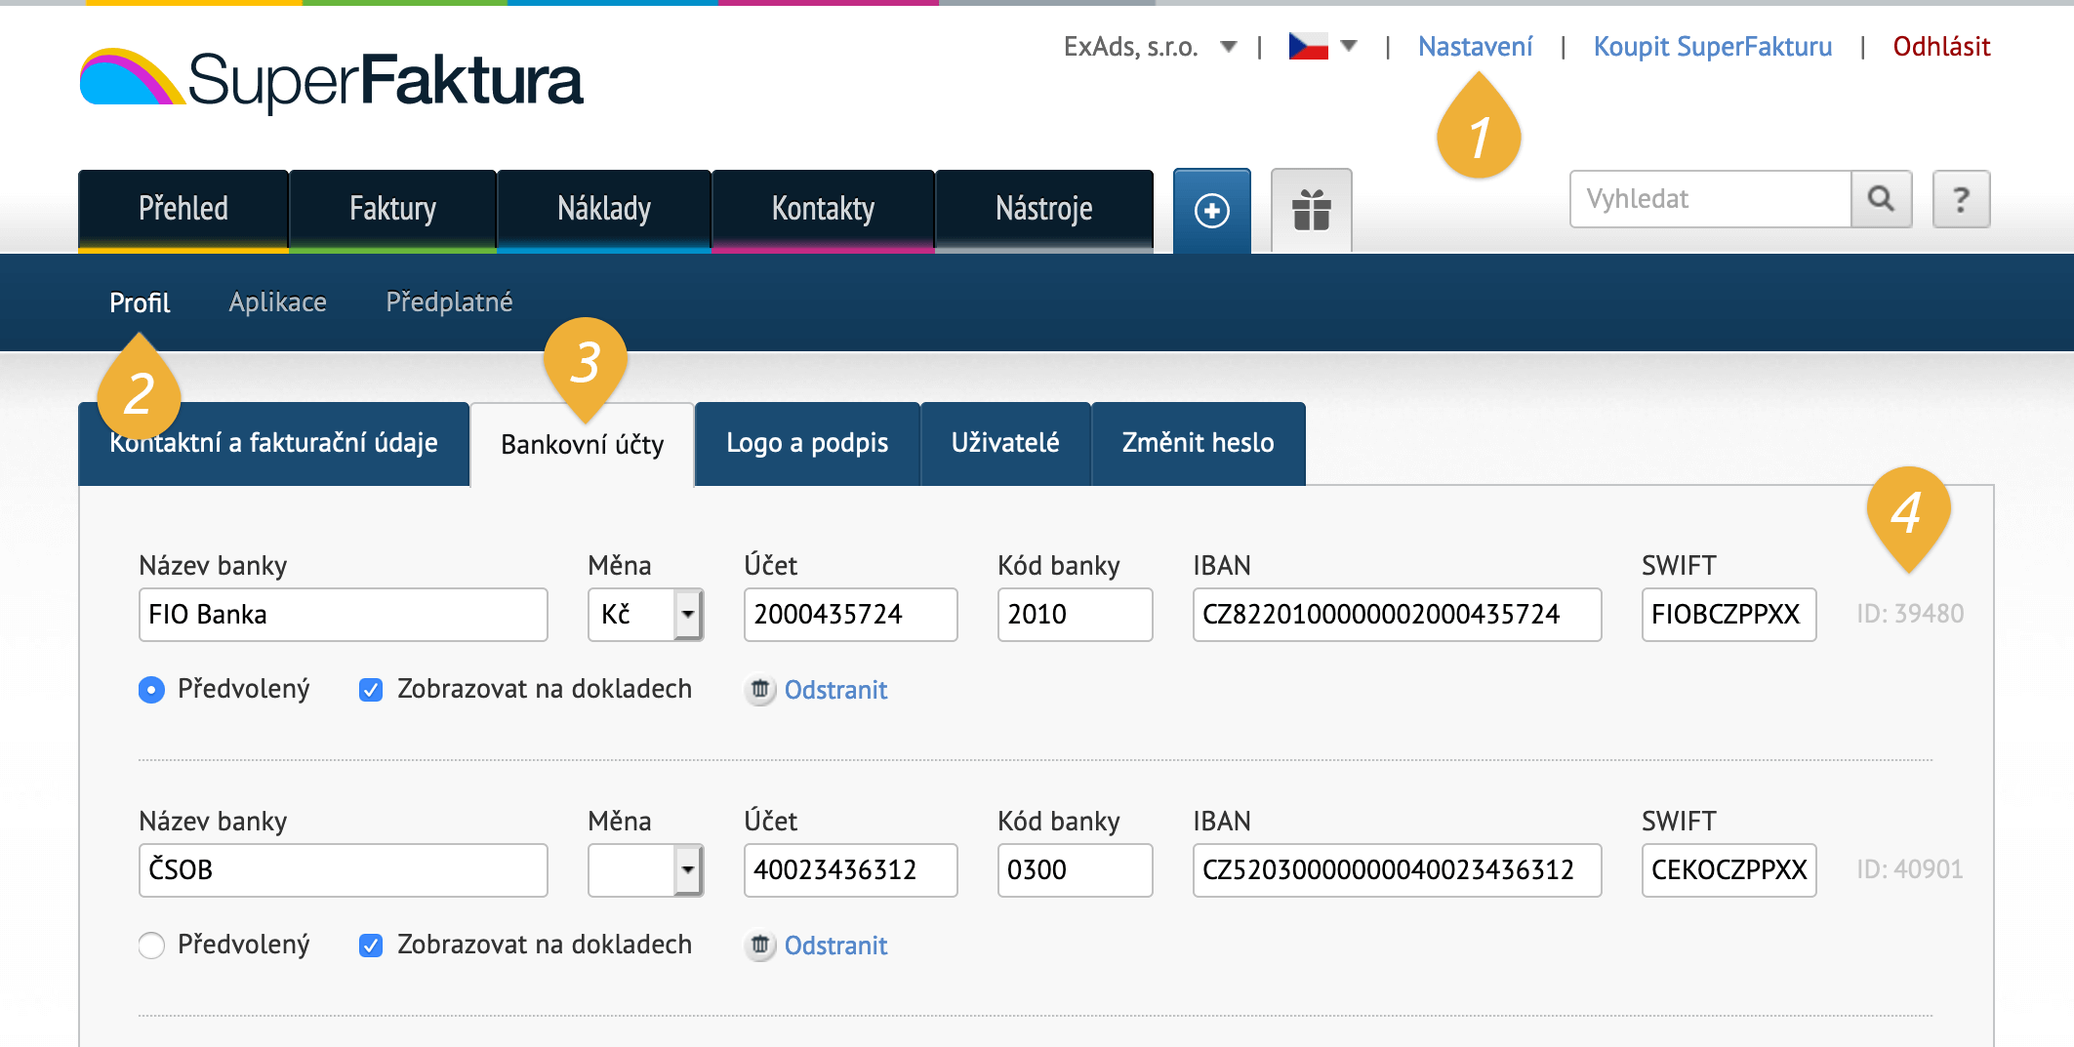Click the Název banky field with FIO Banka
This screenshot has width=2074, height=1047.
[343, 615]
